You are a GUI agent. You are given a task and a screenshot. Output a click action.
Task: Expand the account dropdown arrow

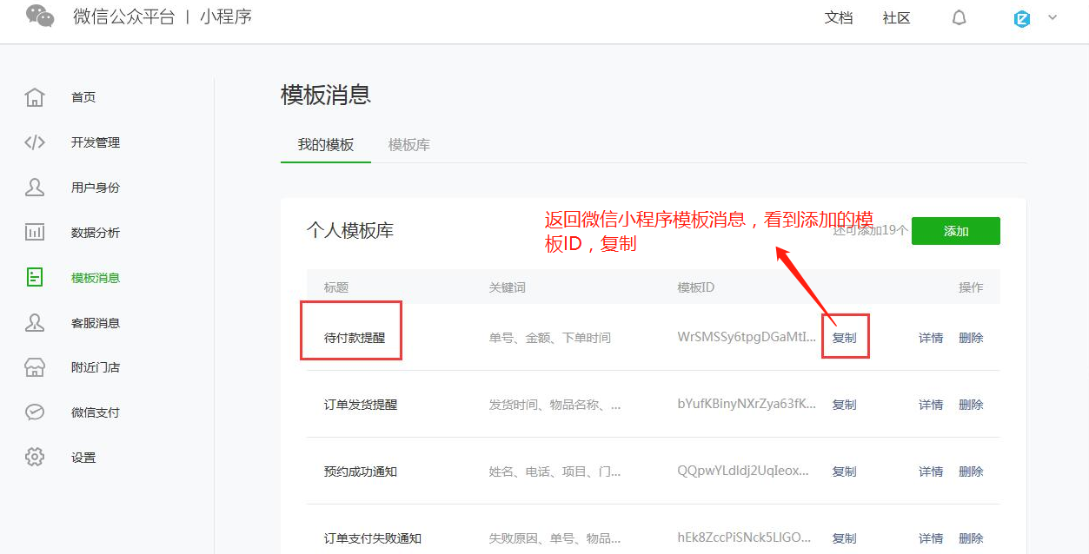pos(1052,17)
